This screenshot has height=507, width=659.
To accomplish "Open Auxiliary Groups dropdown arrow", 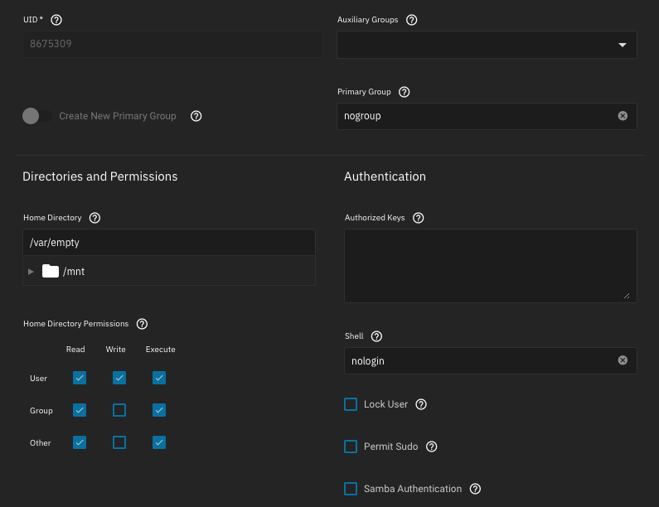I will (623, 45).
